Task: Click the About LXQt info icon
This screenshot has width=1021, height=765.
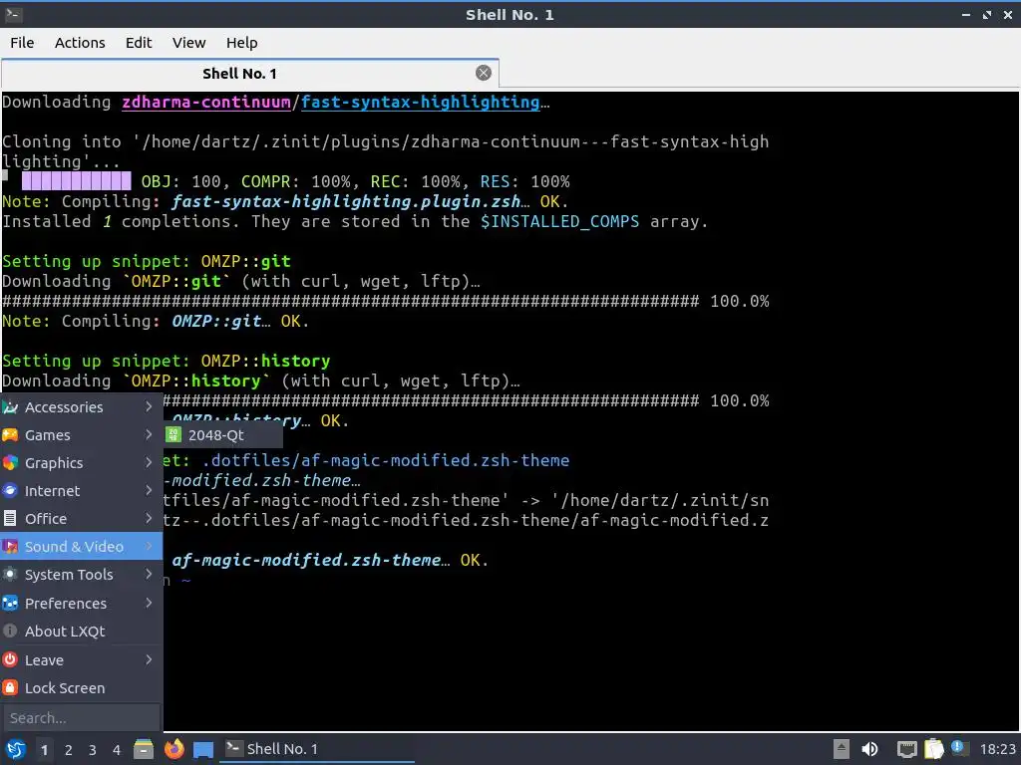Action: click(x=10, y=632)
